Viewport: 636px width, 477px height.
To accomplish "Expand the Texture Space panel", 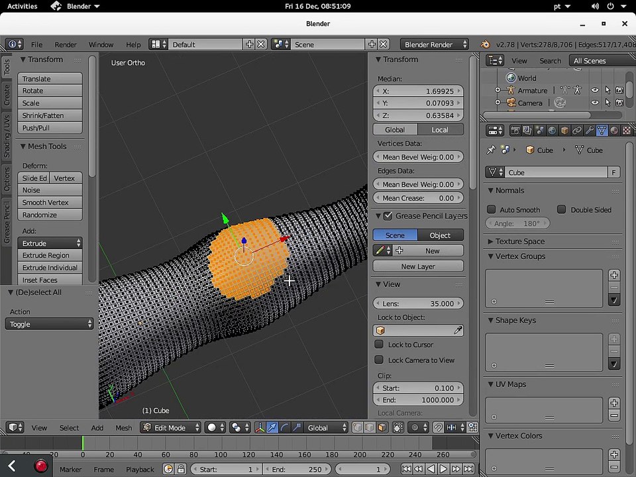I will (x=490, y=241).
